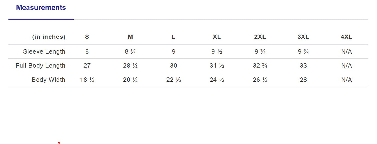Select the XL column header
Viewport: 377px width, 144px height.
pos(217,37)
